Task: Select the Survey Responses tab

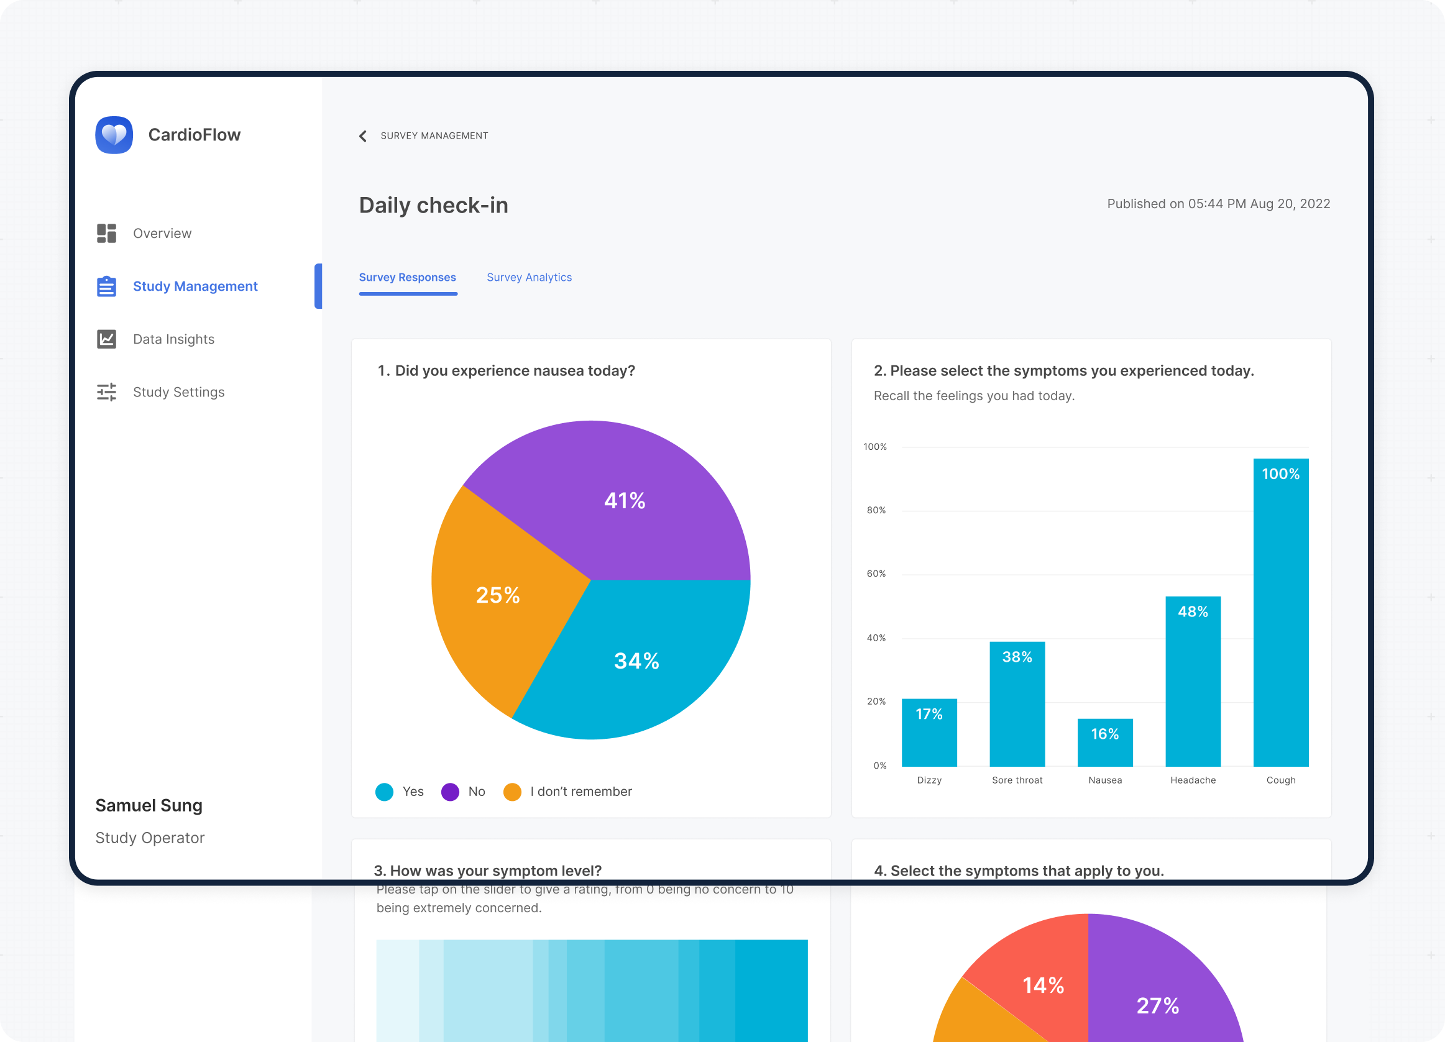Action: [407, 277]
